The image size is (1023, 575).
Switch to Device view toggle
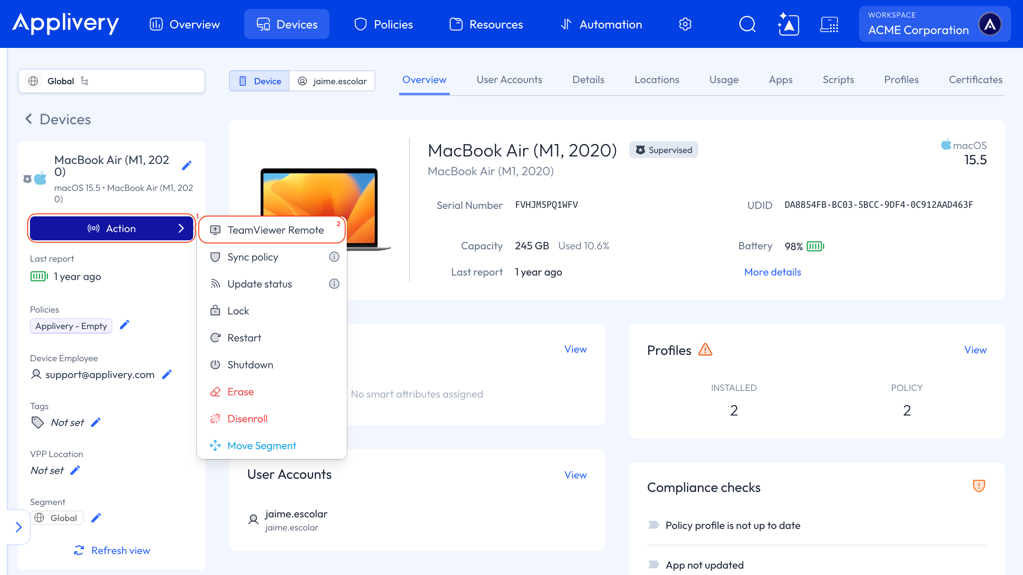tap(259, 81)
